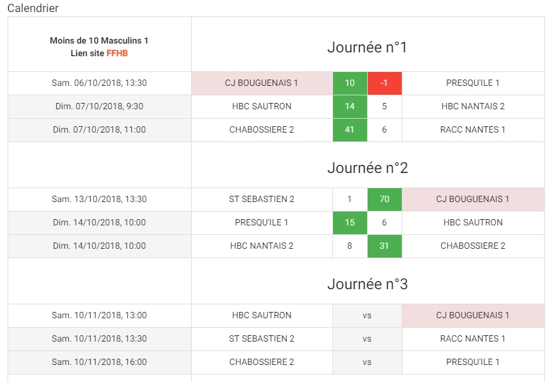Screen dimensions: 550x382
Task: Click the Journée n°2 heading
Action: click(x=368, y=168)
